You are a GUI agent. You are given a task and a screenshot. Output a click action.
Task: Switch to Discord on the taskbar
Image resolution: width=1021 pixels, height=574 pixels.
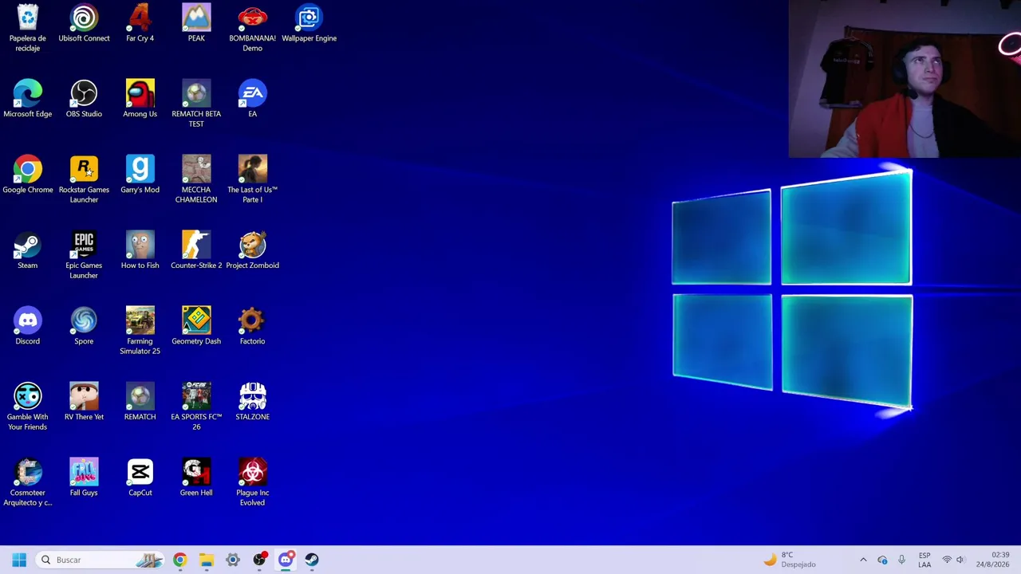pyautogui.click(x=286, y=560)
